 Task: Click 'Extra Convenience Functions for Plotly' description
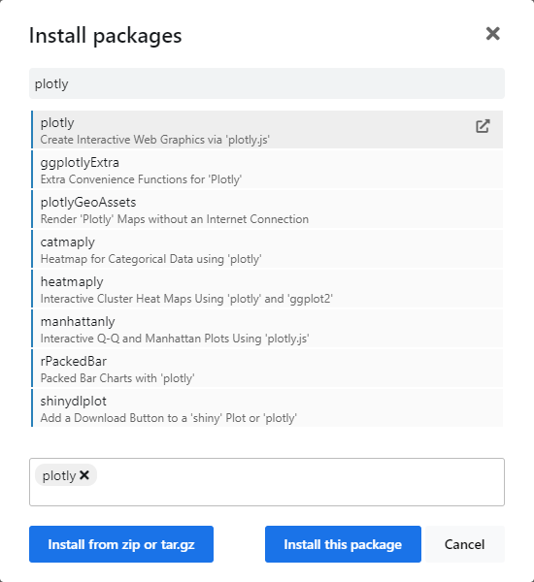pos(141,179)
